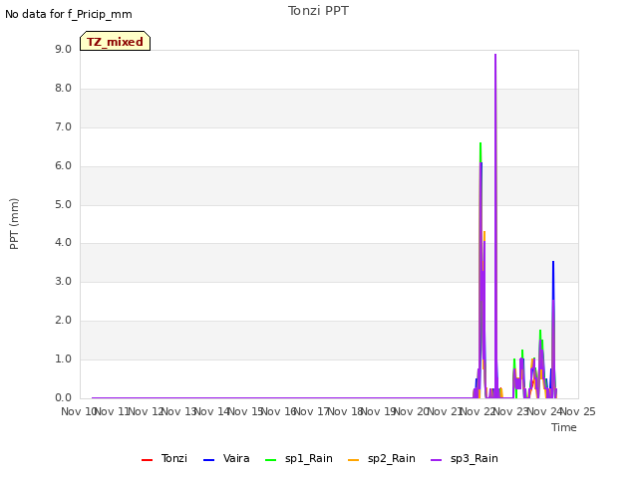Click the 4.0 y-axis tick label
Screen dimensions: 638x478
click(63, 243)
